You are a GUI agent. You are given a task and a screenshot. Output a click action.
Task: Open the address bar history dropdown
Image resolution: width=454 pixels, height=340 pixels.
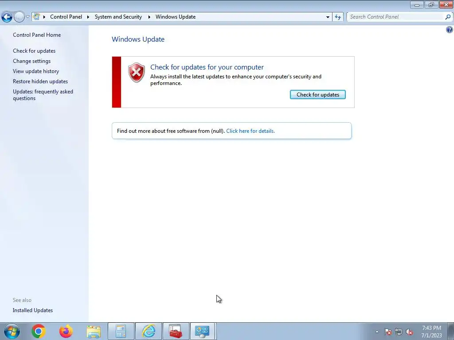(x=328, y=17)
